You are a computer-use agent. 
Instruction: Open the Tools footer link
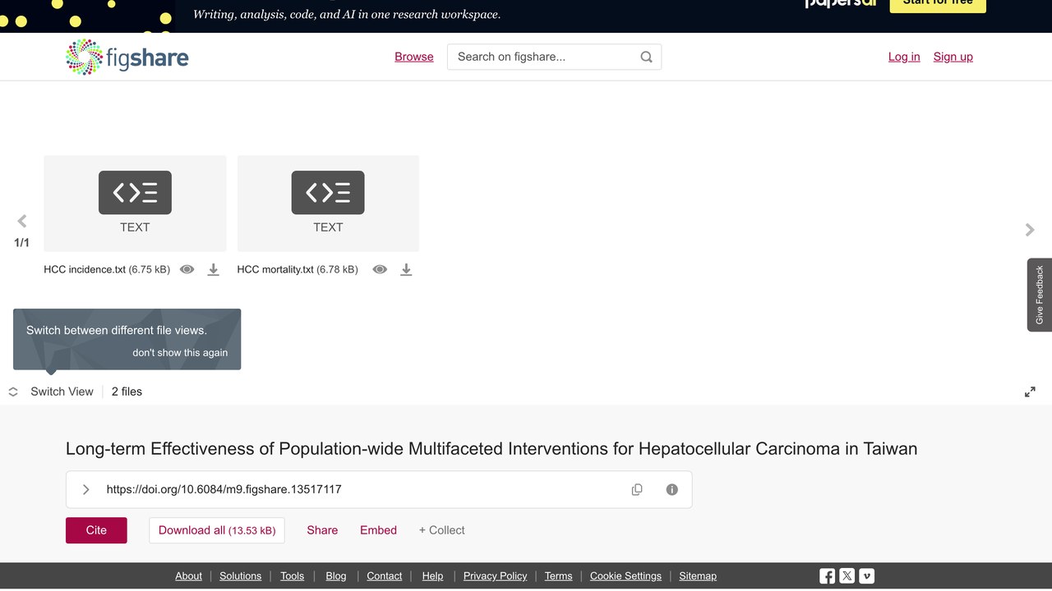[292, 576]
